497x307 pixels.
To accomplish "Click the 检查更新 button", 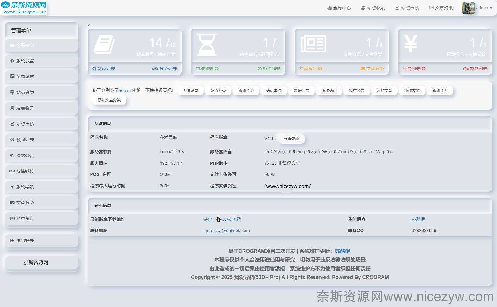I will pyautogui.click(x=291, y=139).
